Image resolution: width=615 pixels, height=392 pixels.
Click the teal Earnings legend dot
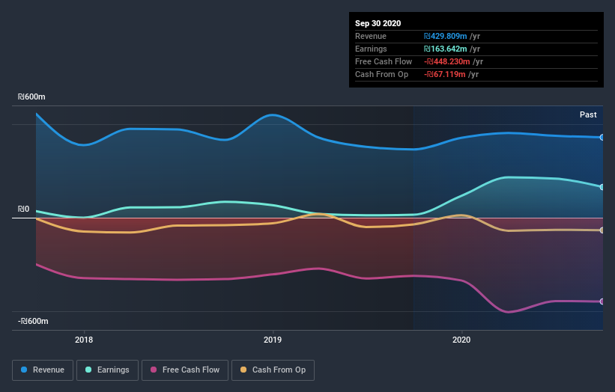click(88, 370)
